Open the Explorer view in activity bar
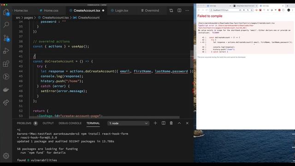This screenshot has height=166, width=295. point(6,12)
